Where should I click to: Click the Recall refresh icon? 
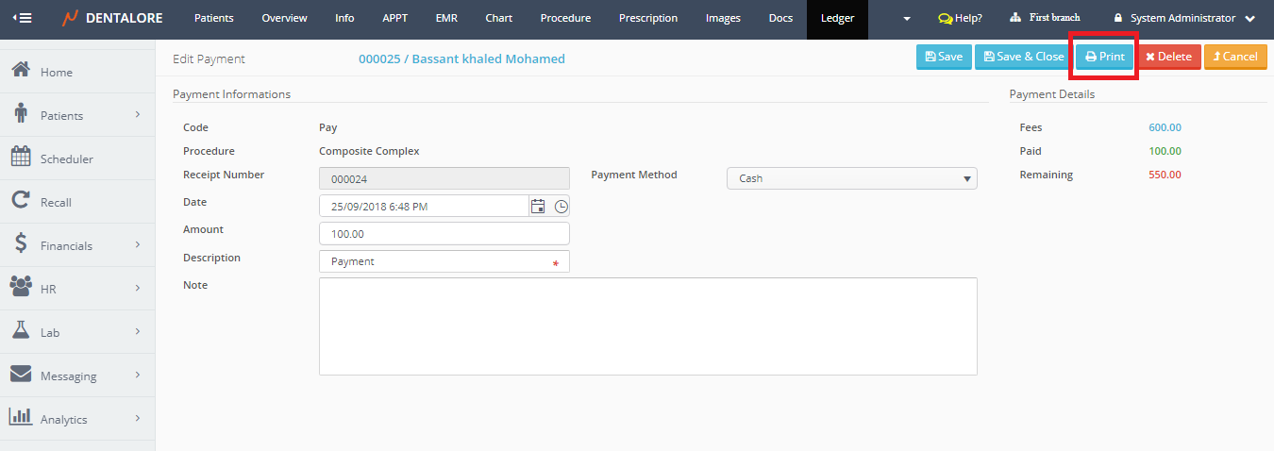pos(21,202)
